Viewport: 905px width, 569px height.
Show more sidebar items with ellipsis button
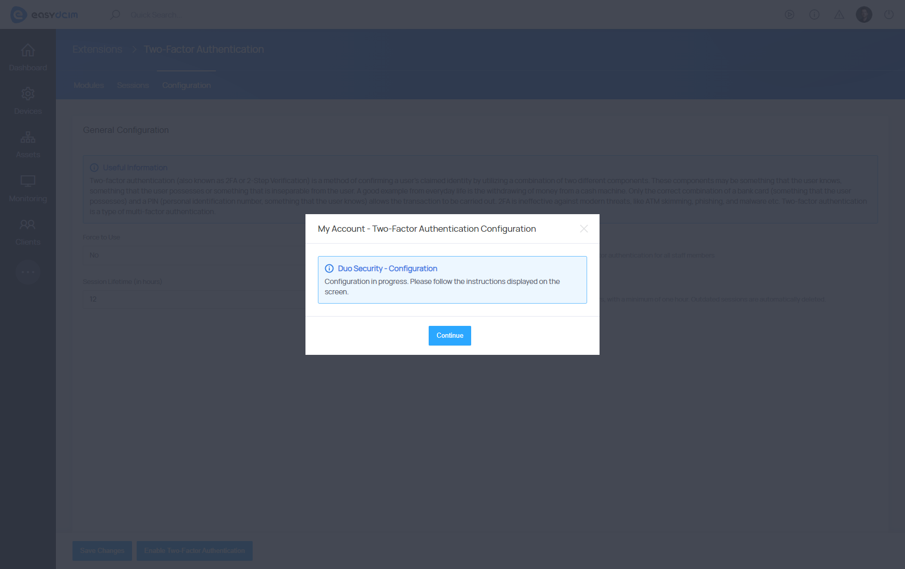[28, 272]
